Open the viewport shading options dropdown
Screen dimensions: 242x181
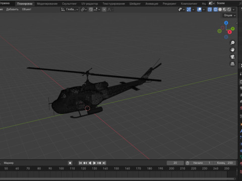(233, 10)
